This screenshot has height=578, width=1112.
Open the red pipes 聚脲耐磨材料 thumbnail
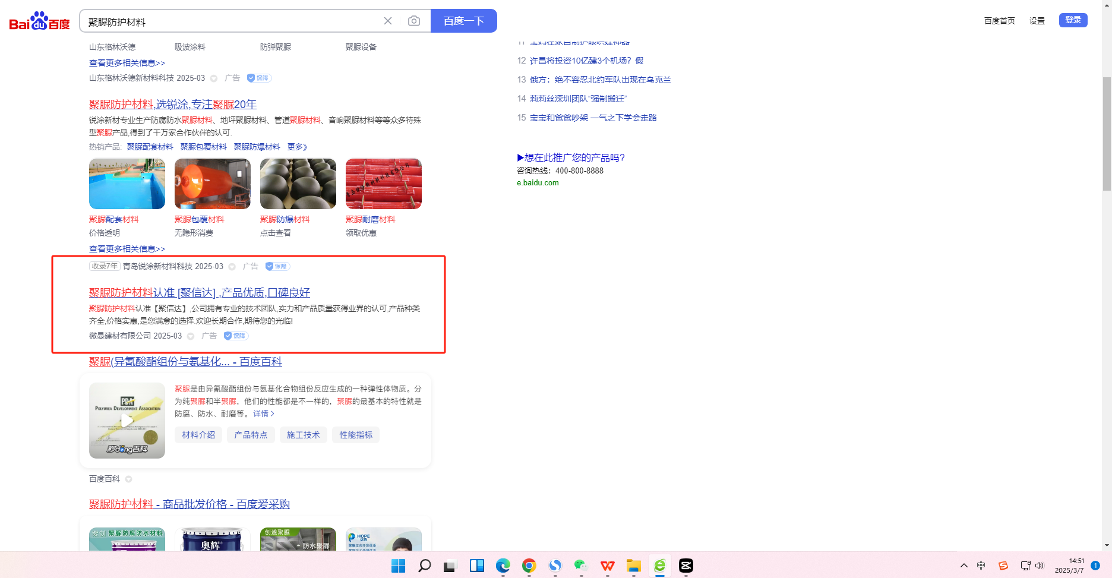[384, 184]
